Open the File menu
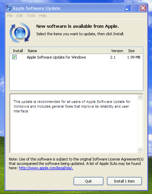The image size is (152, 194). point(10,16)
